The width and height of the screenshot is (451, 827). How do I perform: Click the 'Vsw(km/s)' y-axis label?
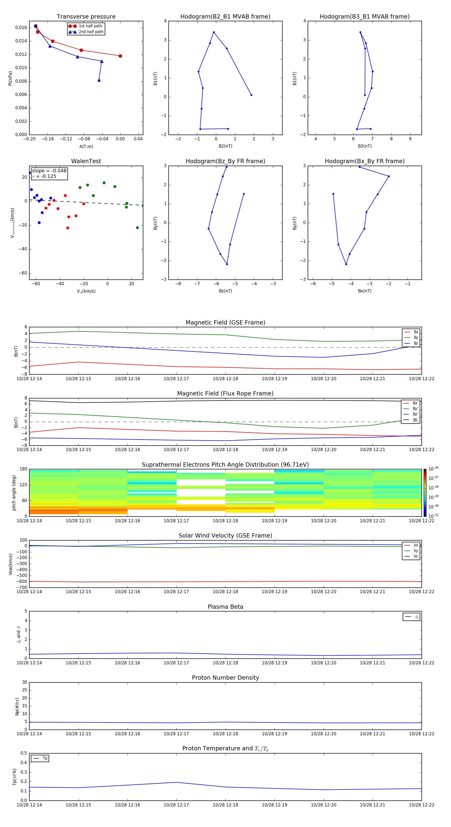point(11,564)
